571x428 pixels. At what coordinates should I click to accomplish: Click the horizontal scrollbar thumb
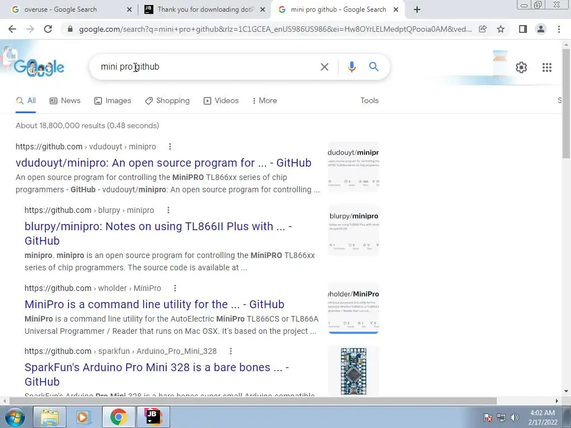[253, 401]
